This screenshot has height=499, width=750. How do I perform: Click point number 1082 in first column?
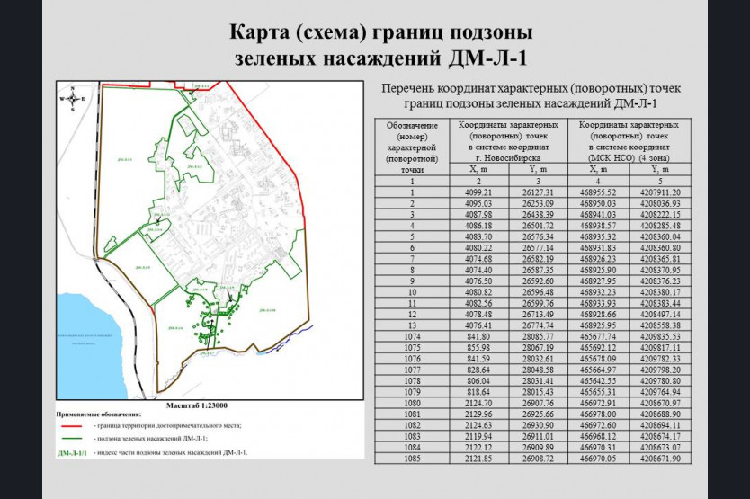coord(412,425)
